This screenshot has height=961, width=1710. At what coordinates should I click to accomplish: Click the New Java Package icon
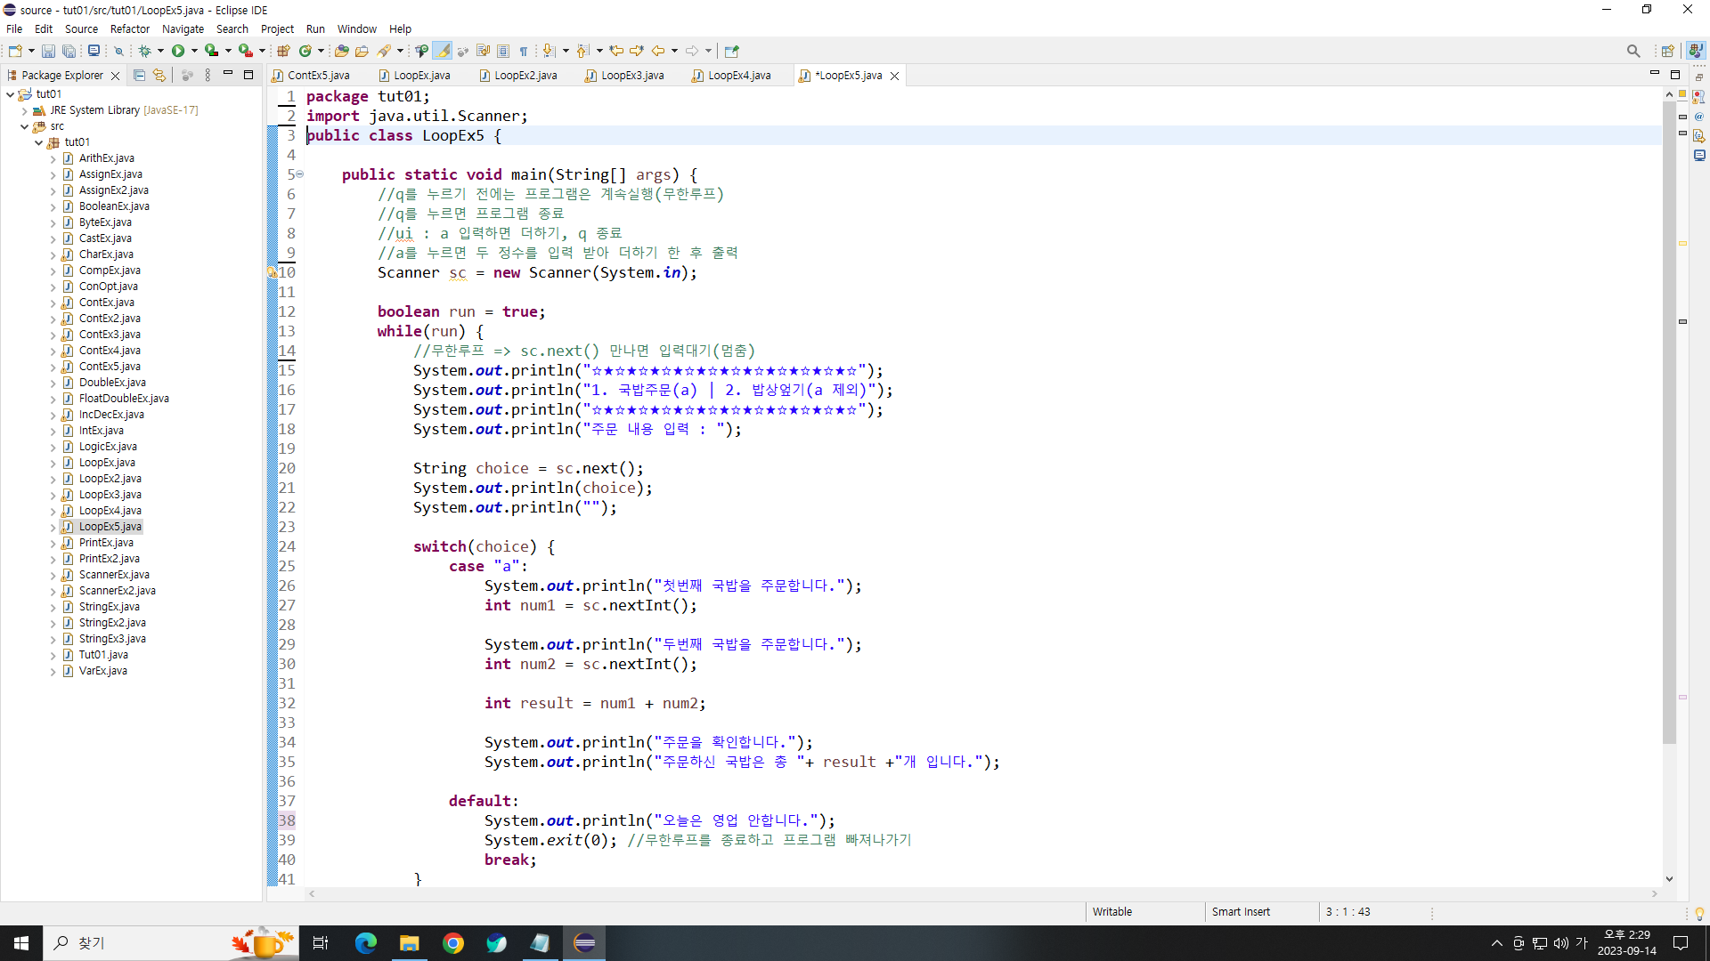coord(283,51)
